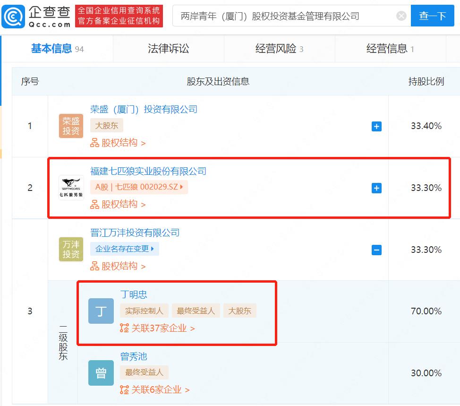460x406 pixels.
Task: Click the orange 荣盛投资 avatar icon
Action: pyautogui.click(x=71, y=126)
